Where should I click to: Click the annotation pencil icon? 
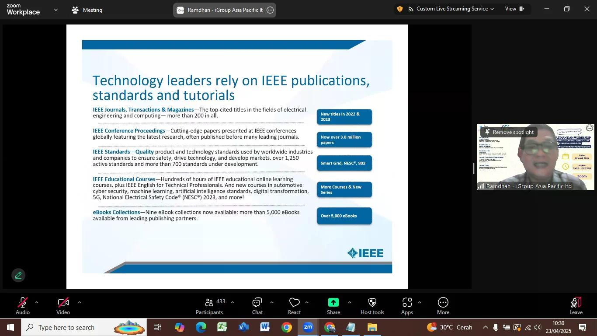18,275
